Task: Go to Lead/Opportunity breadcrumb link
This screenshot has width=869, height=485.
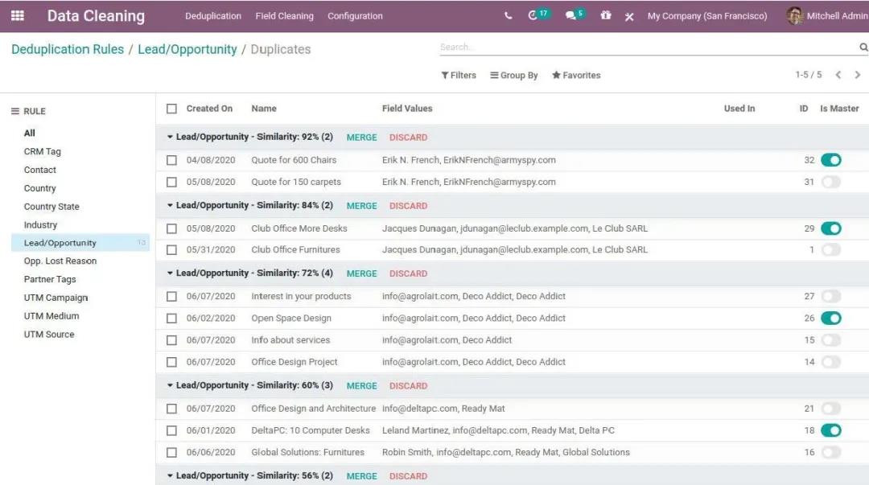Action: coord(187,49)
